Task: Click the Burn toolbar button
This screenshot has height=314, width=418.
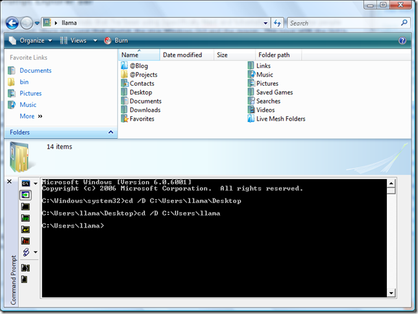Action: point(116,40)
